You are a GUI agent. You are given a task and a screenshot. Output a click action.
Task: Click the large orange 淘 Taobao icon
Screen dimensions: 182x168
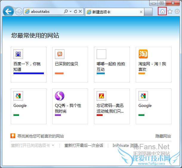pos(143,54)
